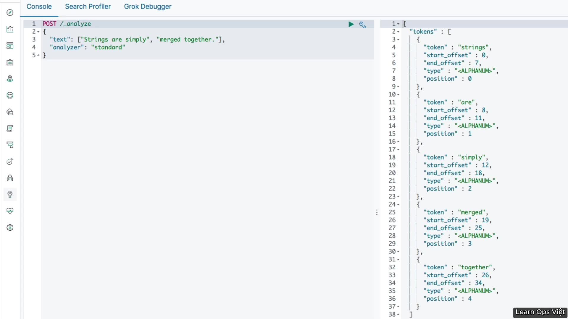The image size is (568, 319).
Task: Open the Console tab in Dev Tools
Action: (x=39, y=6)
